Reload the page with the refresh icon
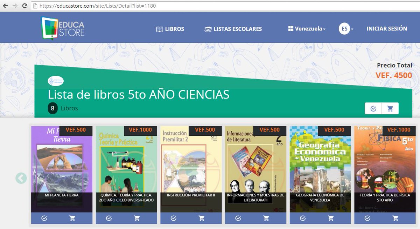 tap(24, 6)
